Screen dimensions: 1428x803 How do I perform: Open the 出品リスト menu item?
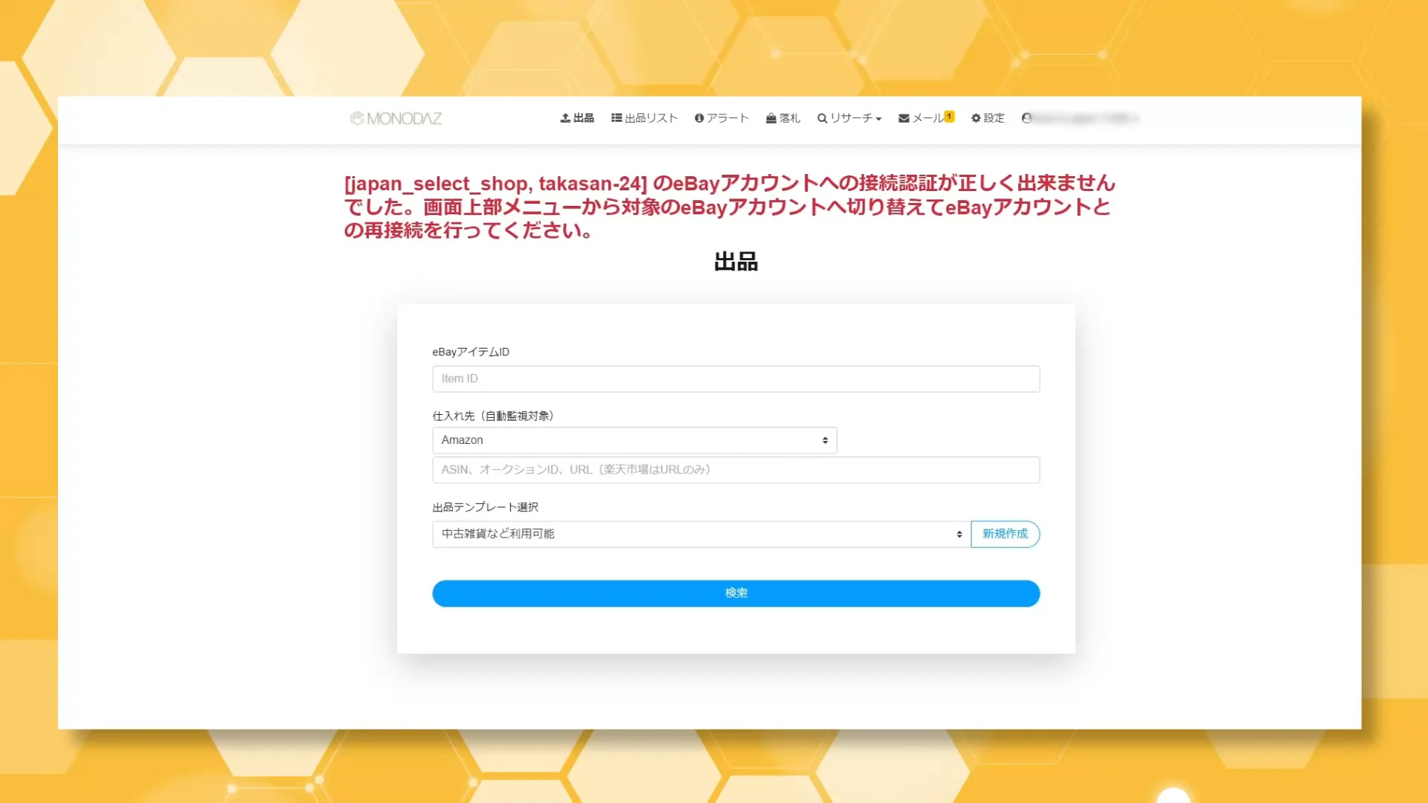pos(644,118)
